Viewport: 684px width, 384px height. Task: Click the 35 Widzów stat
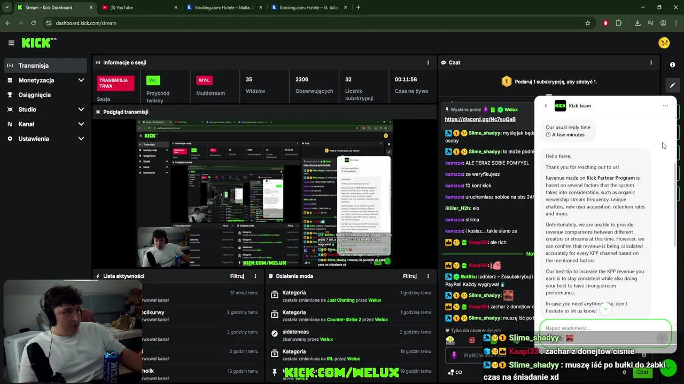point(255,85)
